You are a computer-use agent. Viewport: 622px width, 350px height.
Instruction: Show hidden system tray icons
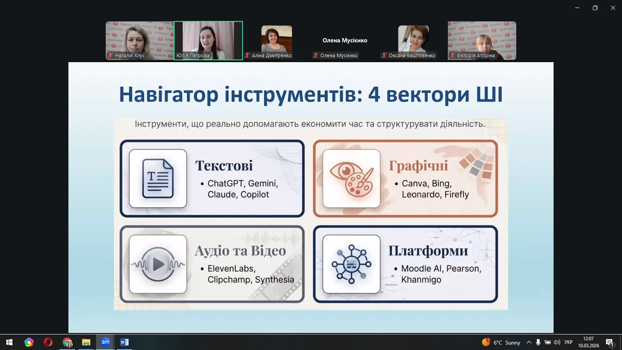point(529,342)
